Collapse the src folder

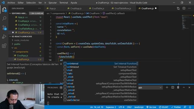tap(12, 48)
